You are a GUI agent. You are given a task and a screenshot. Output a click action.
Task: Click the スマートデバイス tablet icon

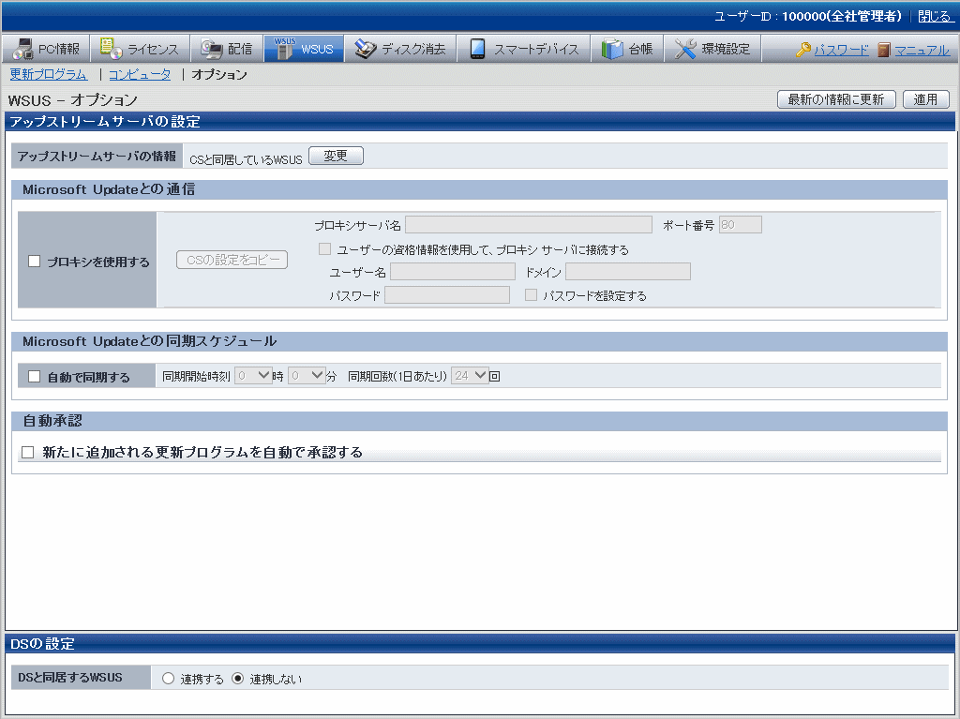(477, 49)
